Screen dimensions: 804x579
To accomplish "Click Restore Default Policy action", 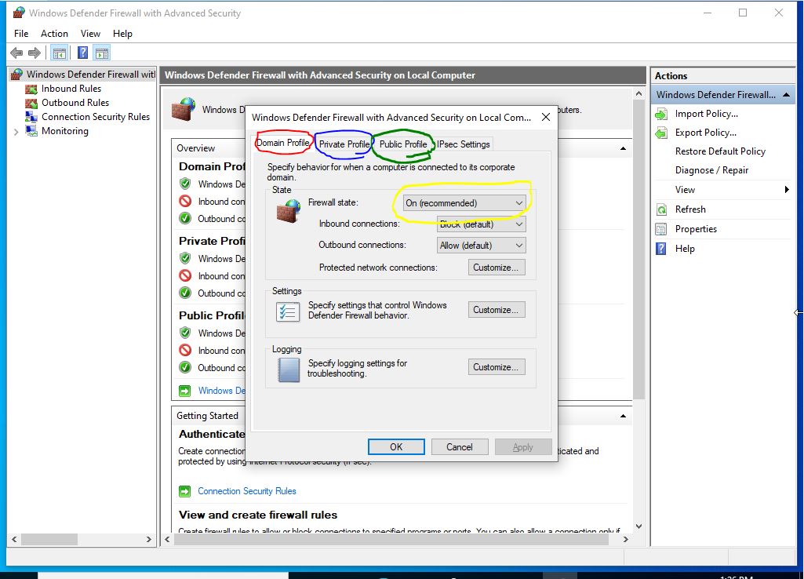I will [720, 151].
